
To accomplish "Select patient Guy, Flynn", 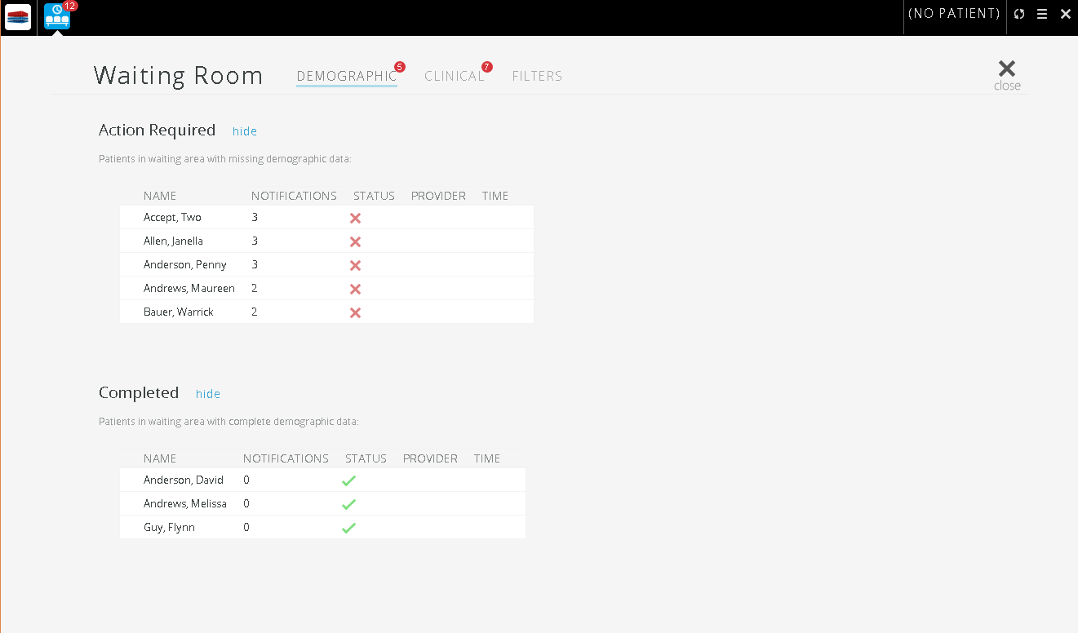I will 169,527.
